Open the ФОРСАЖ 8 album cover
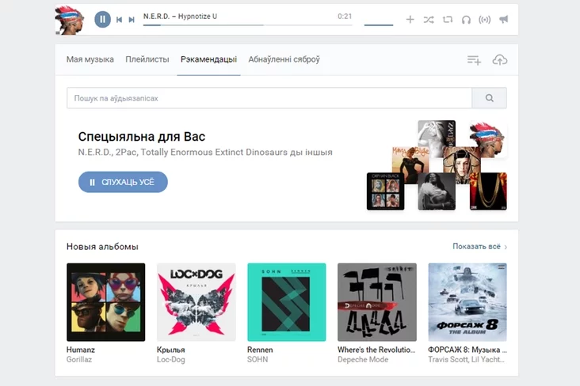The width and height of the screenshot is (580, 386). [x=467, y=302]
